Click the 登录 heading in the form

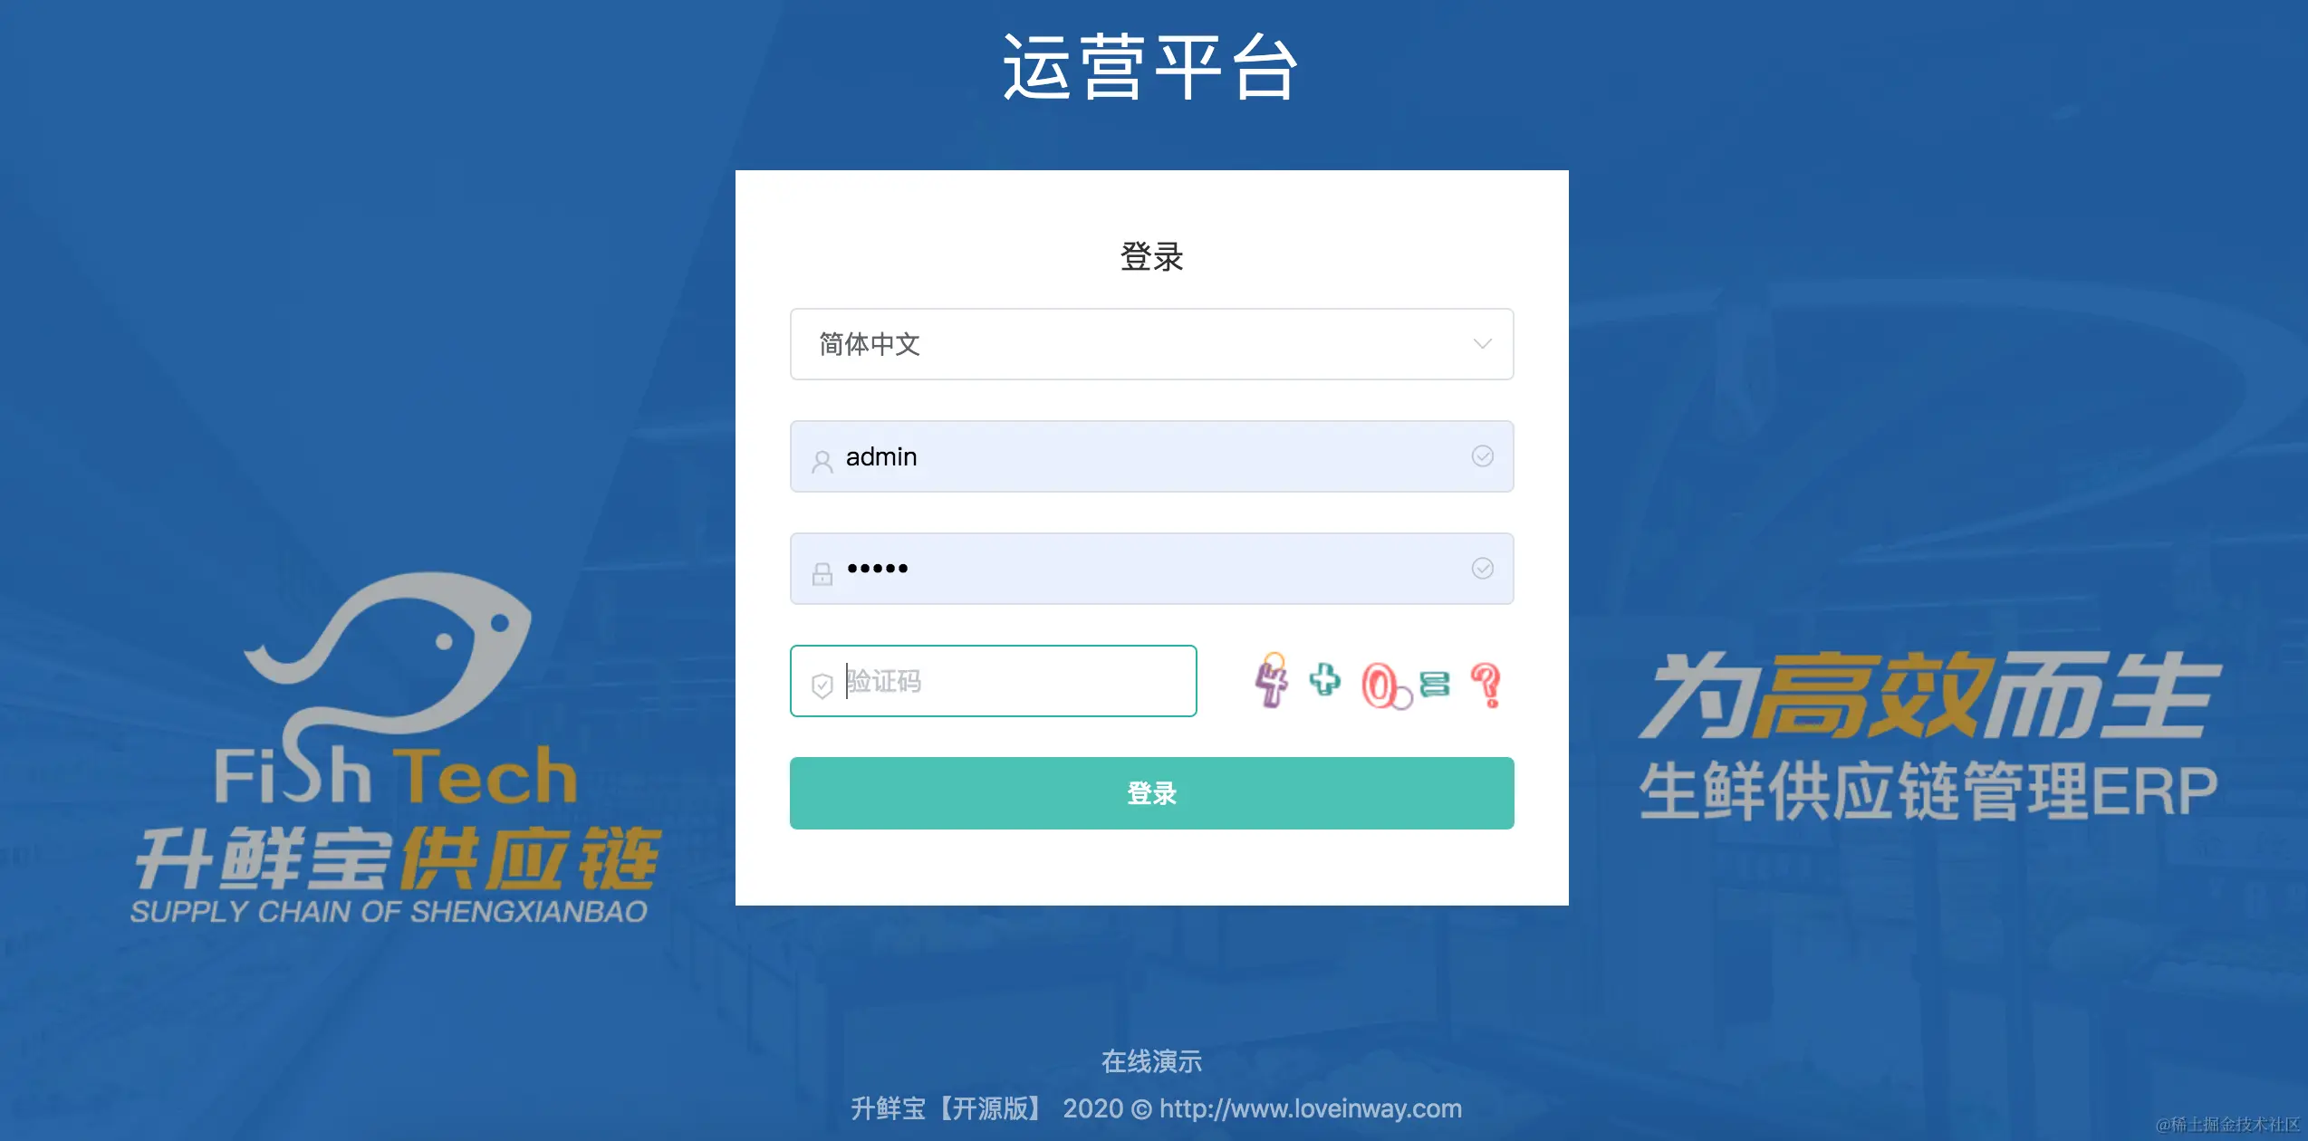click(x=1151, y=257)
